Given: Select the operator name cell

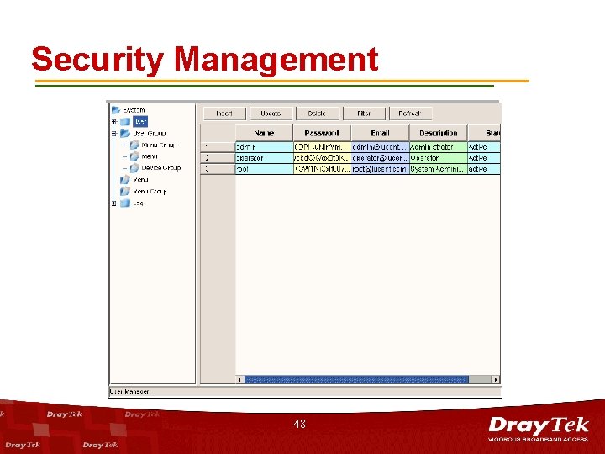Looking at the screenshot, I should (265, 158).
